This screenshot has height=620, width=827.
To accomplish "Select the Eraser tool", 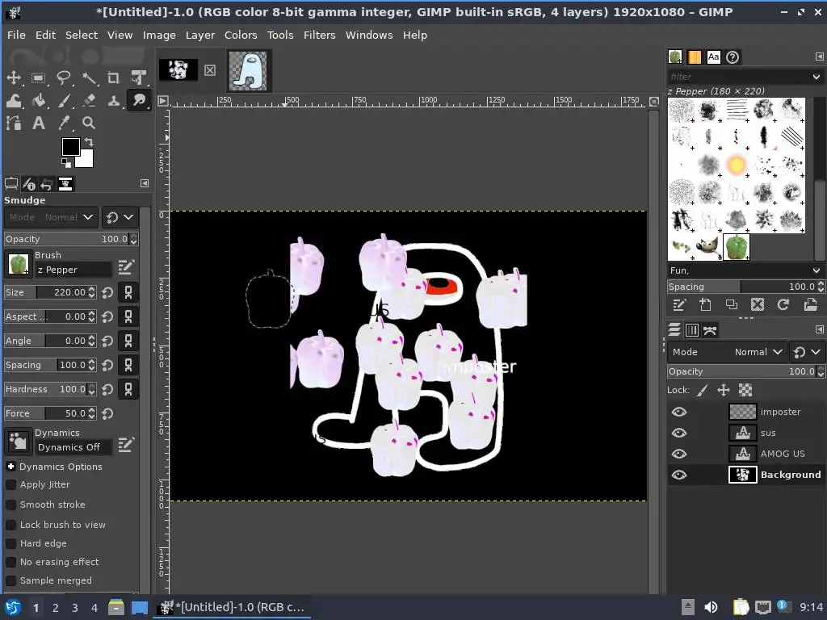I will (89, 100).
